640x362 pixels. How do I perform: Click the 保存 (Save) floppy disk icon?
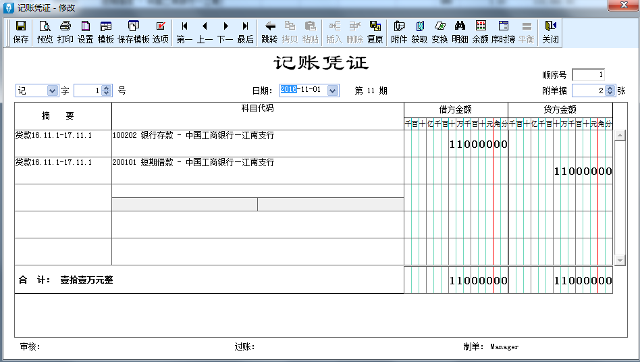(x=20, y=26)
